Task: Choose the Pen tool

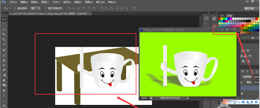Action: pyautogui.click(x=4, y=91)
